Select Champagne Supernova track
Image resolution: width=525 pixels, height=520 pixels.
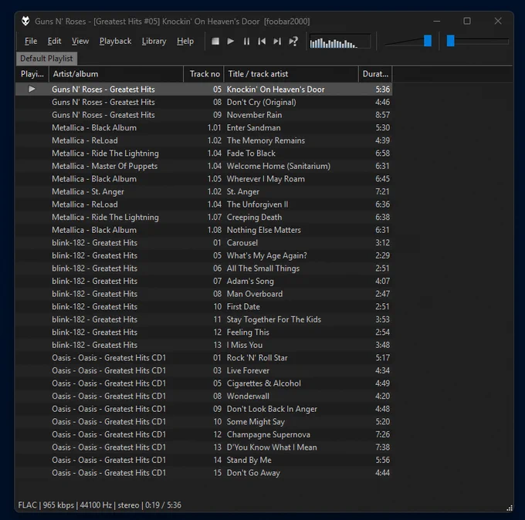204,434
